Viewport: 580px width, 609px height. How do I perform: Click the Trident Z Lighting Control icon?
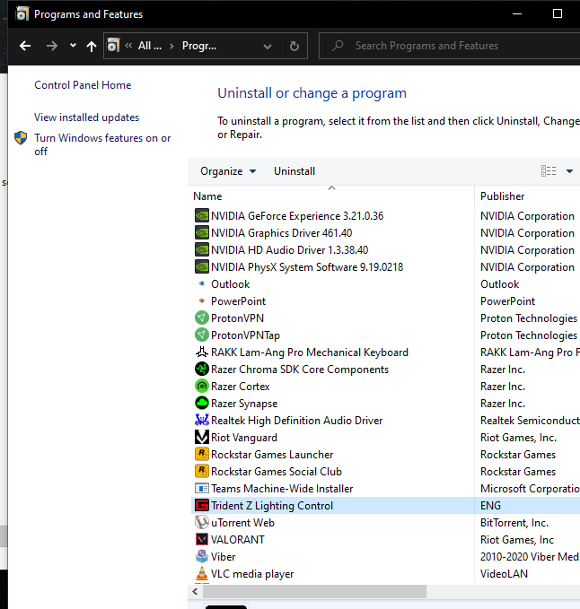(x=202, y=505)
